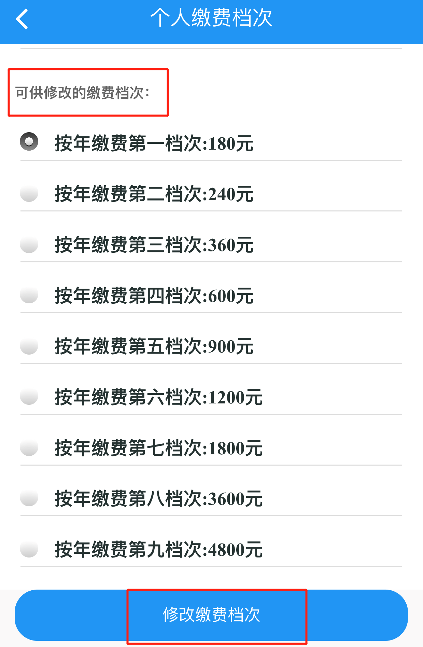Tap the 按年缴费第六档次:1200元 label
Screen dimensions: 423x647
[159, 397]
